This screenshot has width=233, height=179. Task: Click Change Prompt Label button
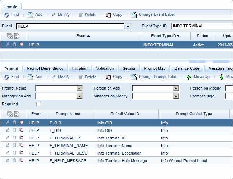[154, 77]
